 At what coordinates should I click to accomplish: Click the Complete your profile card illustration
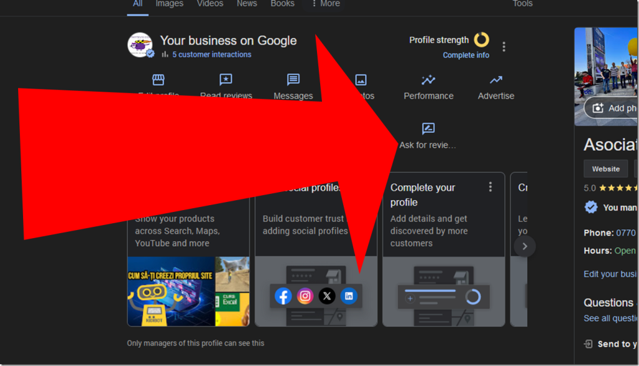click(x=444, y=292)
